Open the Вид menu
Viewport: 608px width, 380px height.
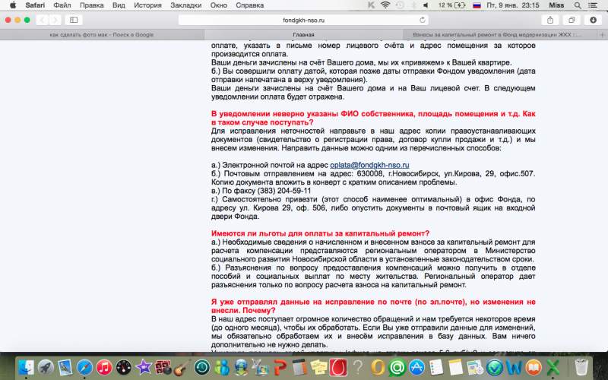point(119,5)
